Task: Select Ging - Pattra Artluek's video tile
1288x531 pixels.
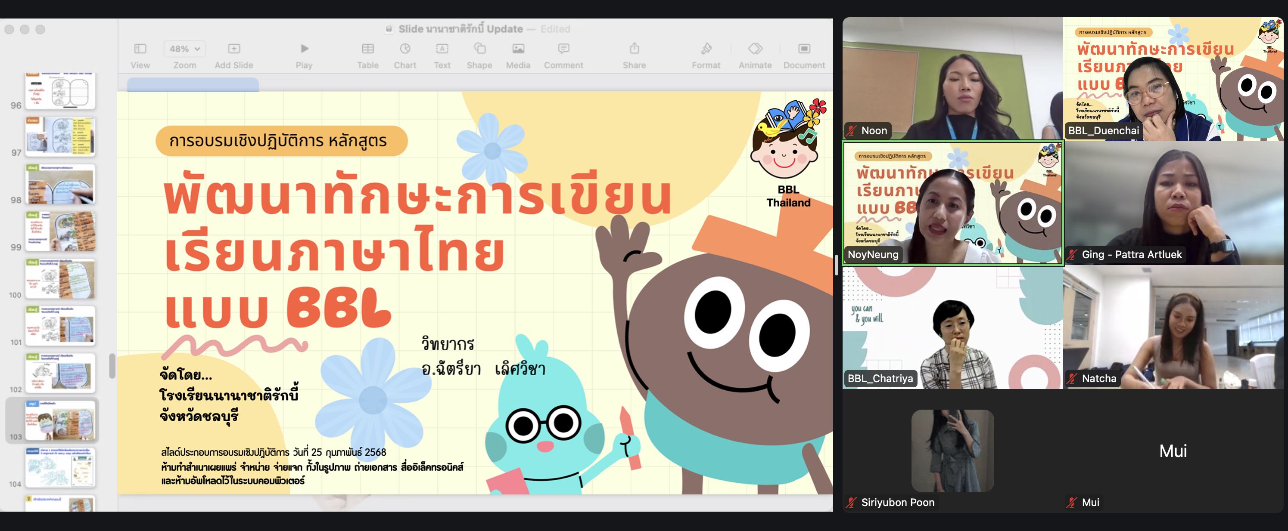Action: (x=1173, y=203)
